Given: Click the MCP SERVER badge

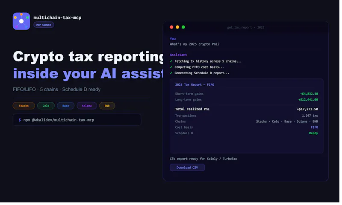Looking at the screenshot, I should click(x=44, y=25).
